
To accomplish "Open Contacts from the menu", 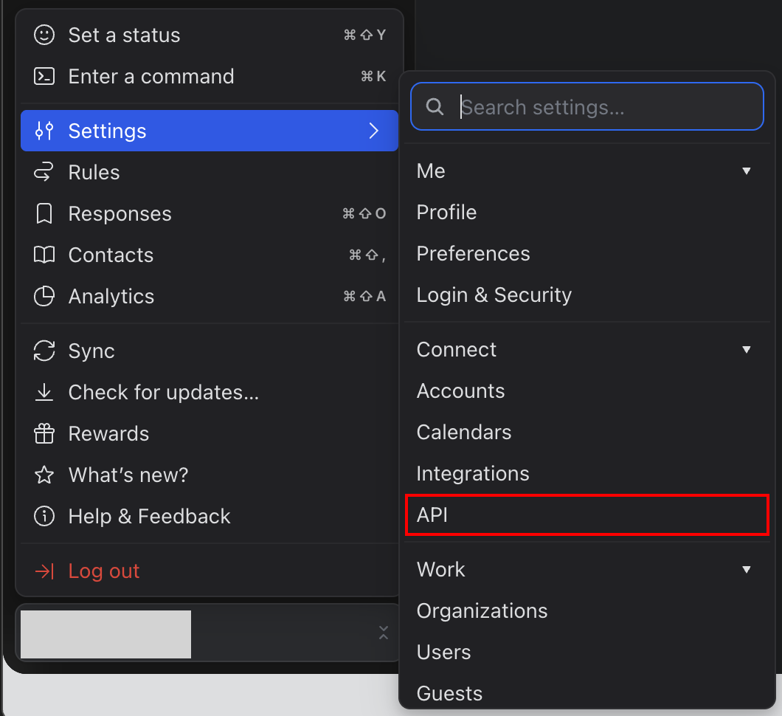I will pos(210,255).
